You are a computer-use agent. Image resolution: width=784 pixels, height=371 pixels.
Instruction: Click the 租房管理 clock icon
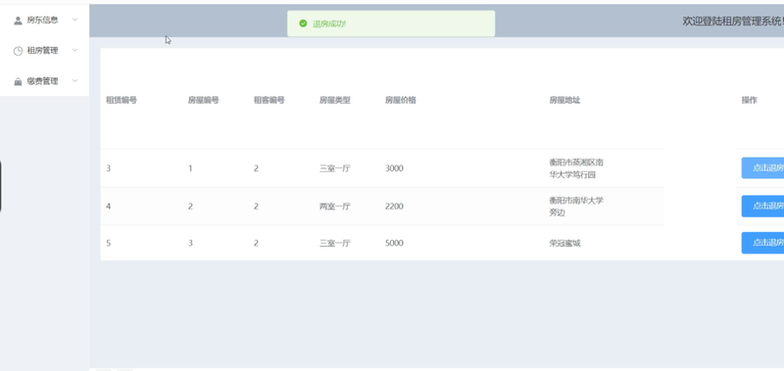coord(18,51)
